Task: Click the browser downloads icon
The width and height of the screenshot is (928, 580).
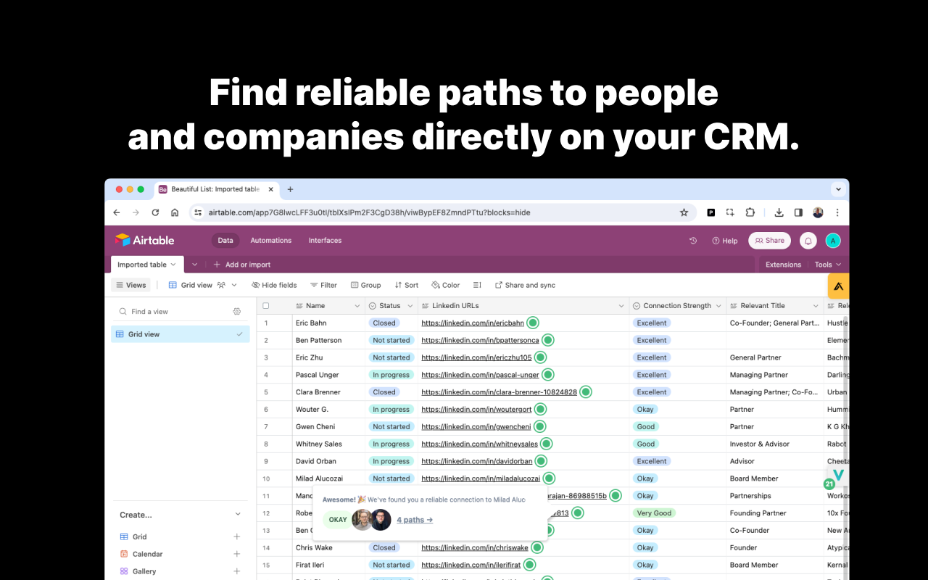Action: (779, 212)
